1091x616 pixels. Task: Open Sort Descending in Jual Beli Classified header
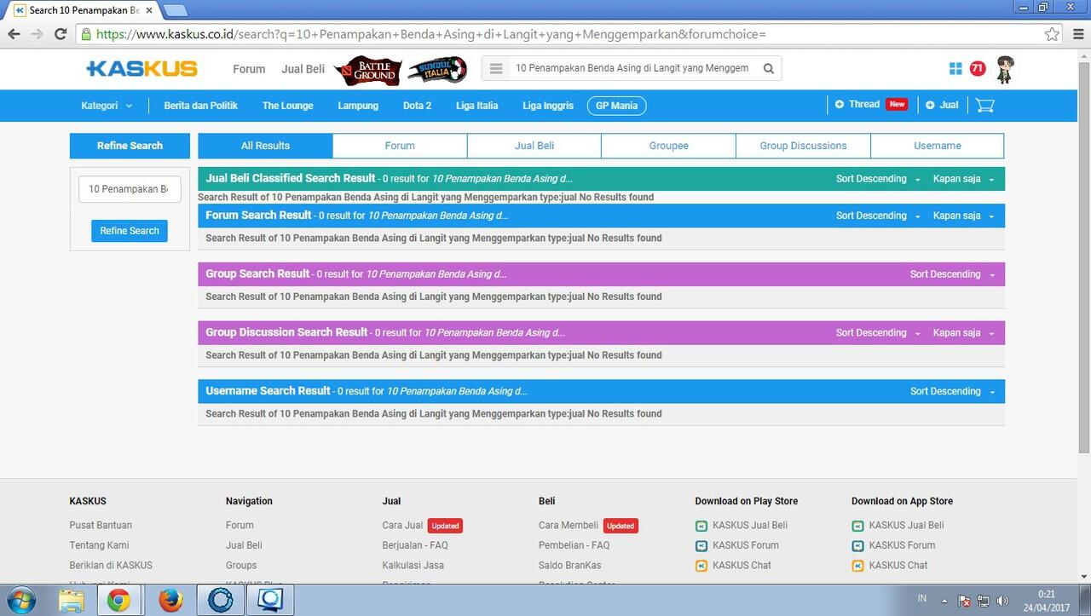[x=878, y=179]
